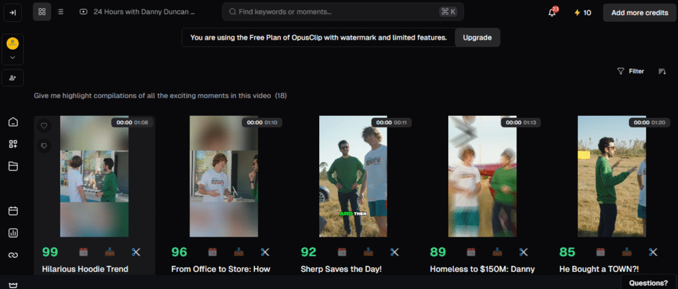This screenshot has width=678, height=289.
Task: Click the link icon in left sidebar
Action: coord(13,255)
